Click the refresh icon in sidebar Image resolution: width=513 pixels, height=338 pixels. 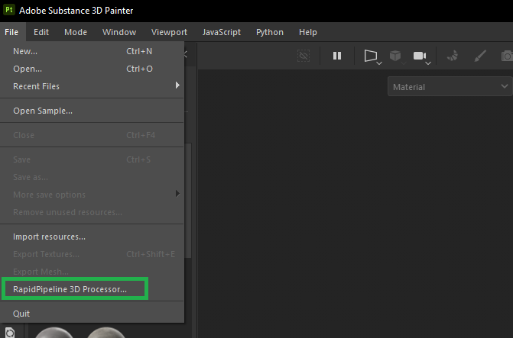coord(10,333)
